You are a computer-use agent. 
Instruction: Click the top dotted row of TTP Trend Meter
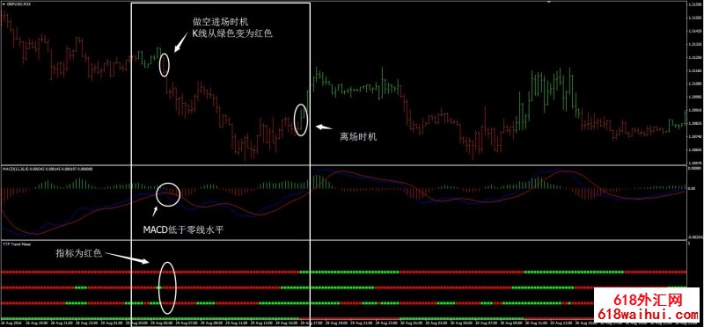pos(343,272)
